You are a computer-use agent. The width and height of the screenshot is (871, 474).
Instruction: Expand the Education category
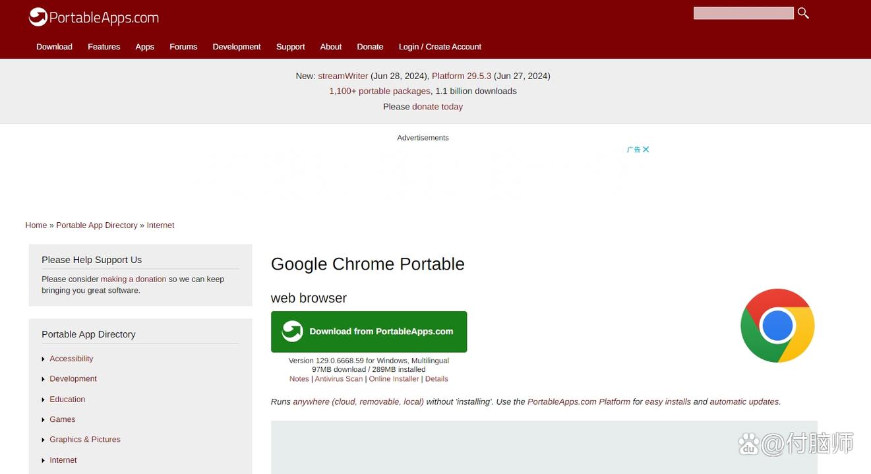[x=67, y=400]
